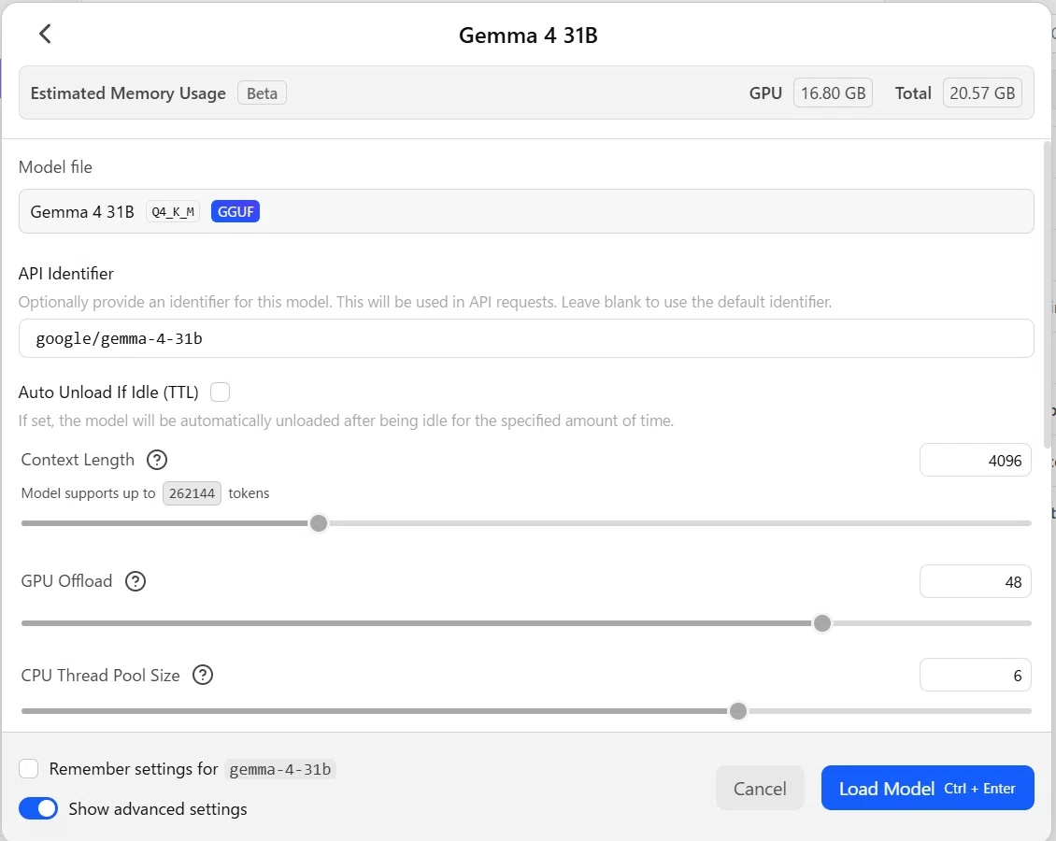1056x841 pixels.
Task: Click the CPU Thread Pool slider handle
Action: click(x=738, y=711)
